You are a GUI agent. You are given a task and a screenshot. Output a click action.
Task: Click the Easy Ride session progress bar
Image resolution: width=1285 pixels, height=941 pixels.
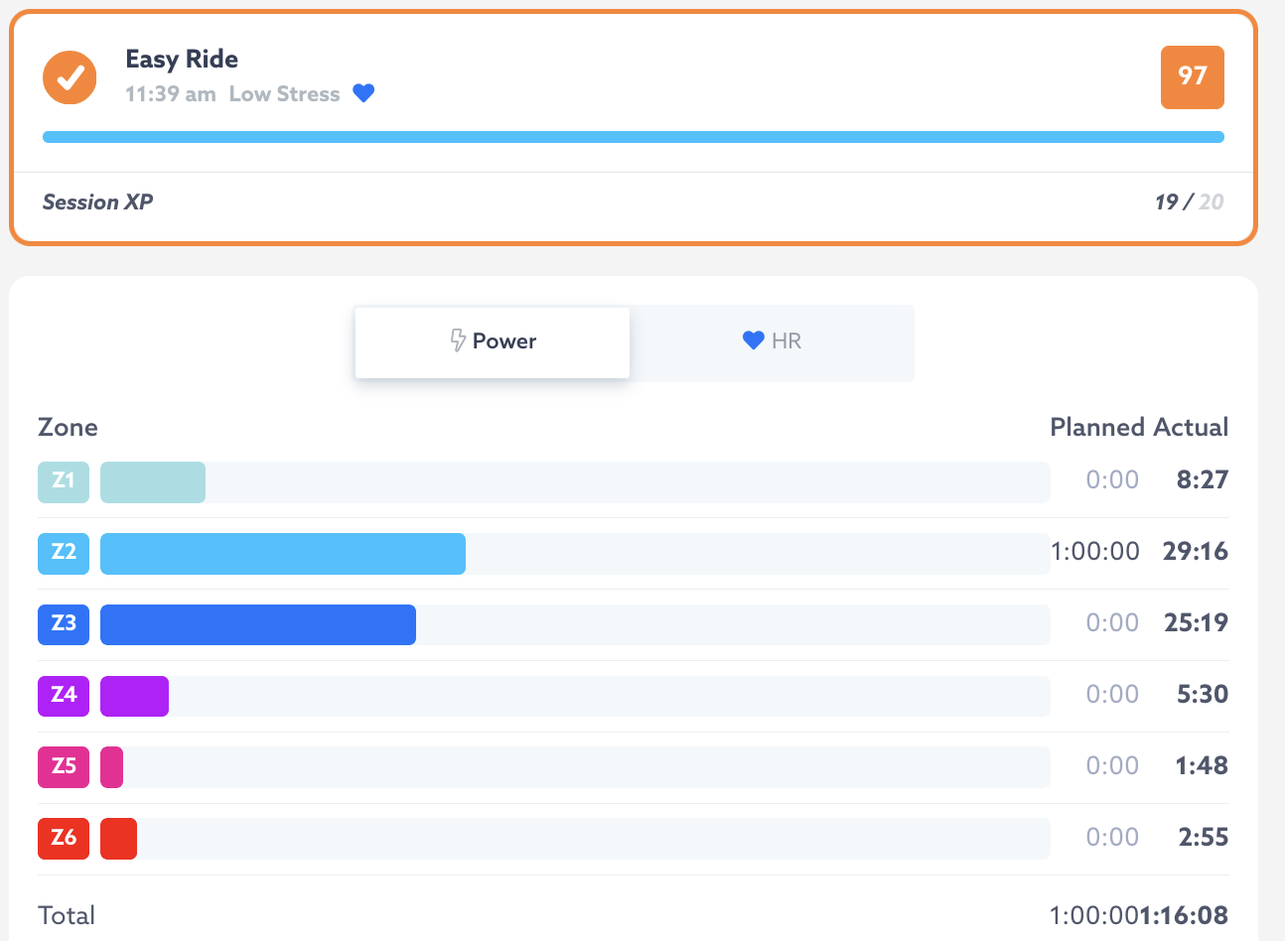pyautogui.click(x=634, y=137)
